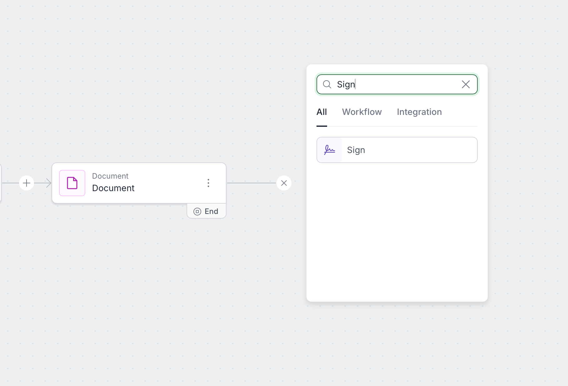Click the End button
Screen dimensions: 568x386
[206, 211]
